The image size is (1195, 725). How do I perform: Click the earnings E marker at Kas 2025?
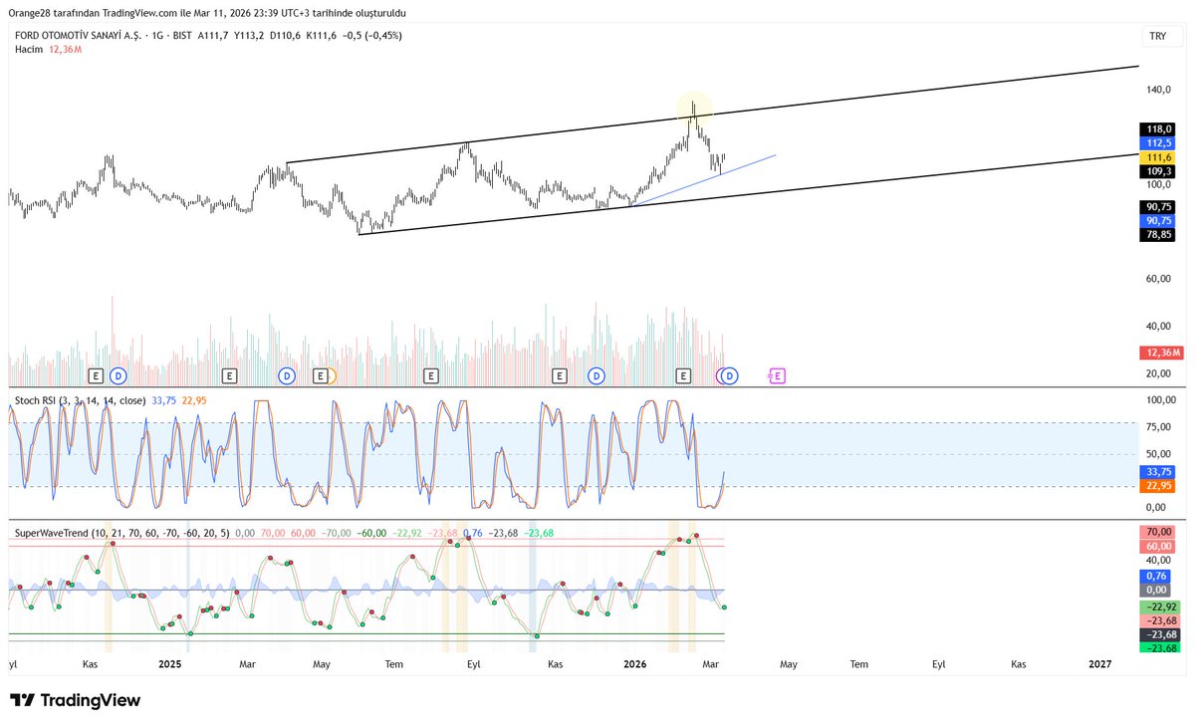(559, 375)
